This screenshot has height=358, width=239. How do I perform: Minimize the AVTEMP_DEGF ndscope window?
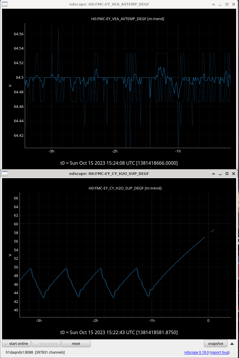point(220,4)
